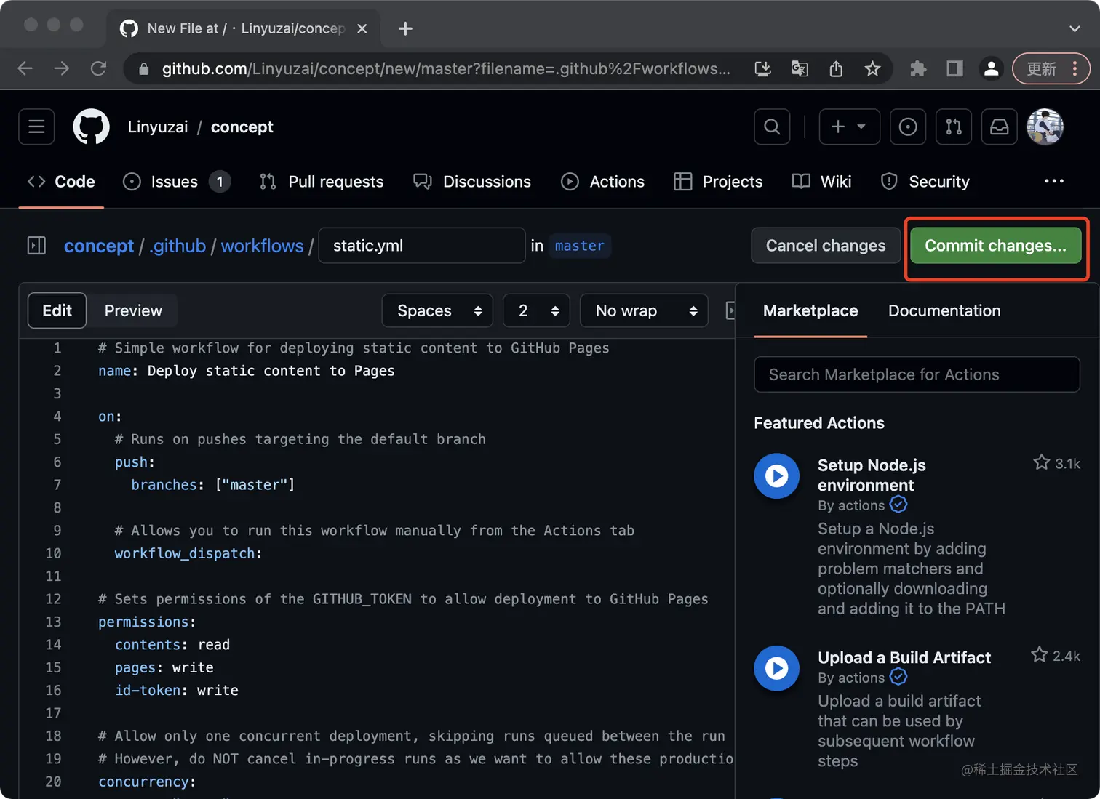
Task: Click the Setup Node.js play icon
Action: point(776,476)
